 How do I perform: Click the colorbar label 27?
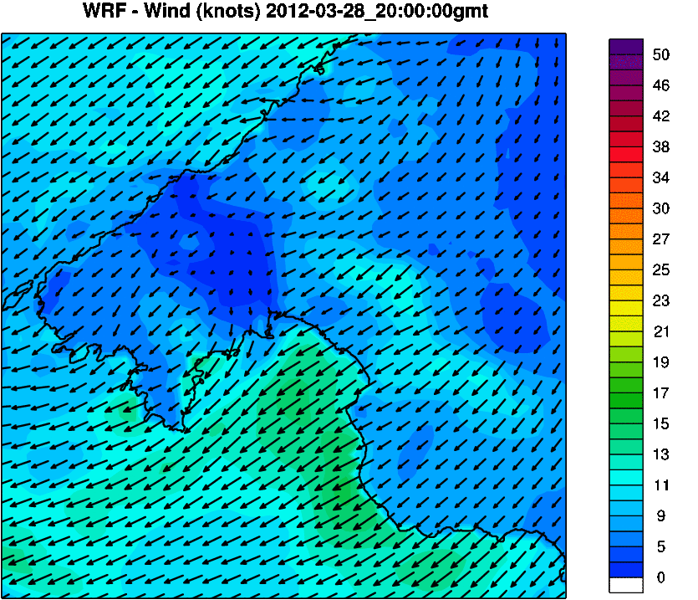pos(661,239)
